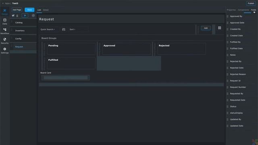The image size is (258, 145).
Task: Select the Request page
Action: pos(23,47)
